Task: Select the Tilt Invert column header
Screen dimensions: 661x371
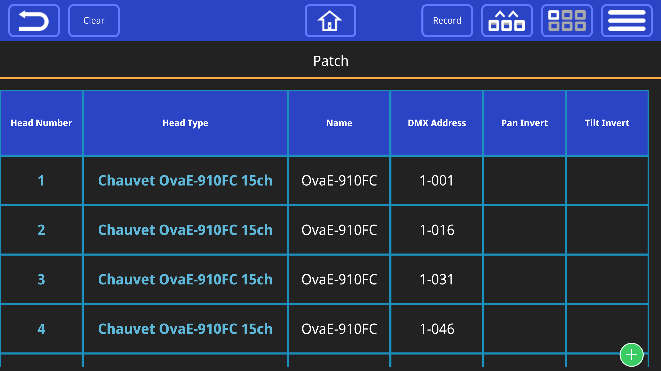Action: [x=607, y=123]
